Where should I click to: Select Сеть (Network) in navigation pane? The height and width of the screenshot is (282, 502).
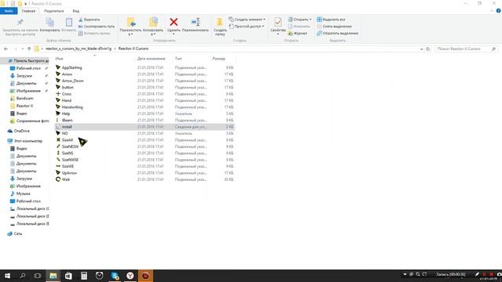click(18, 233)
